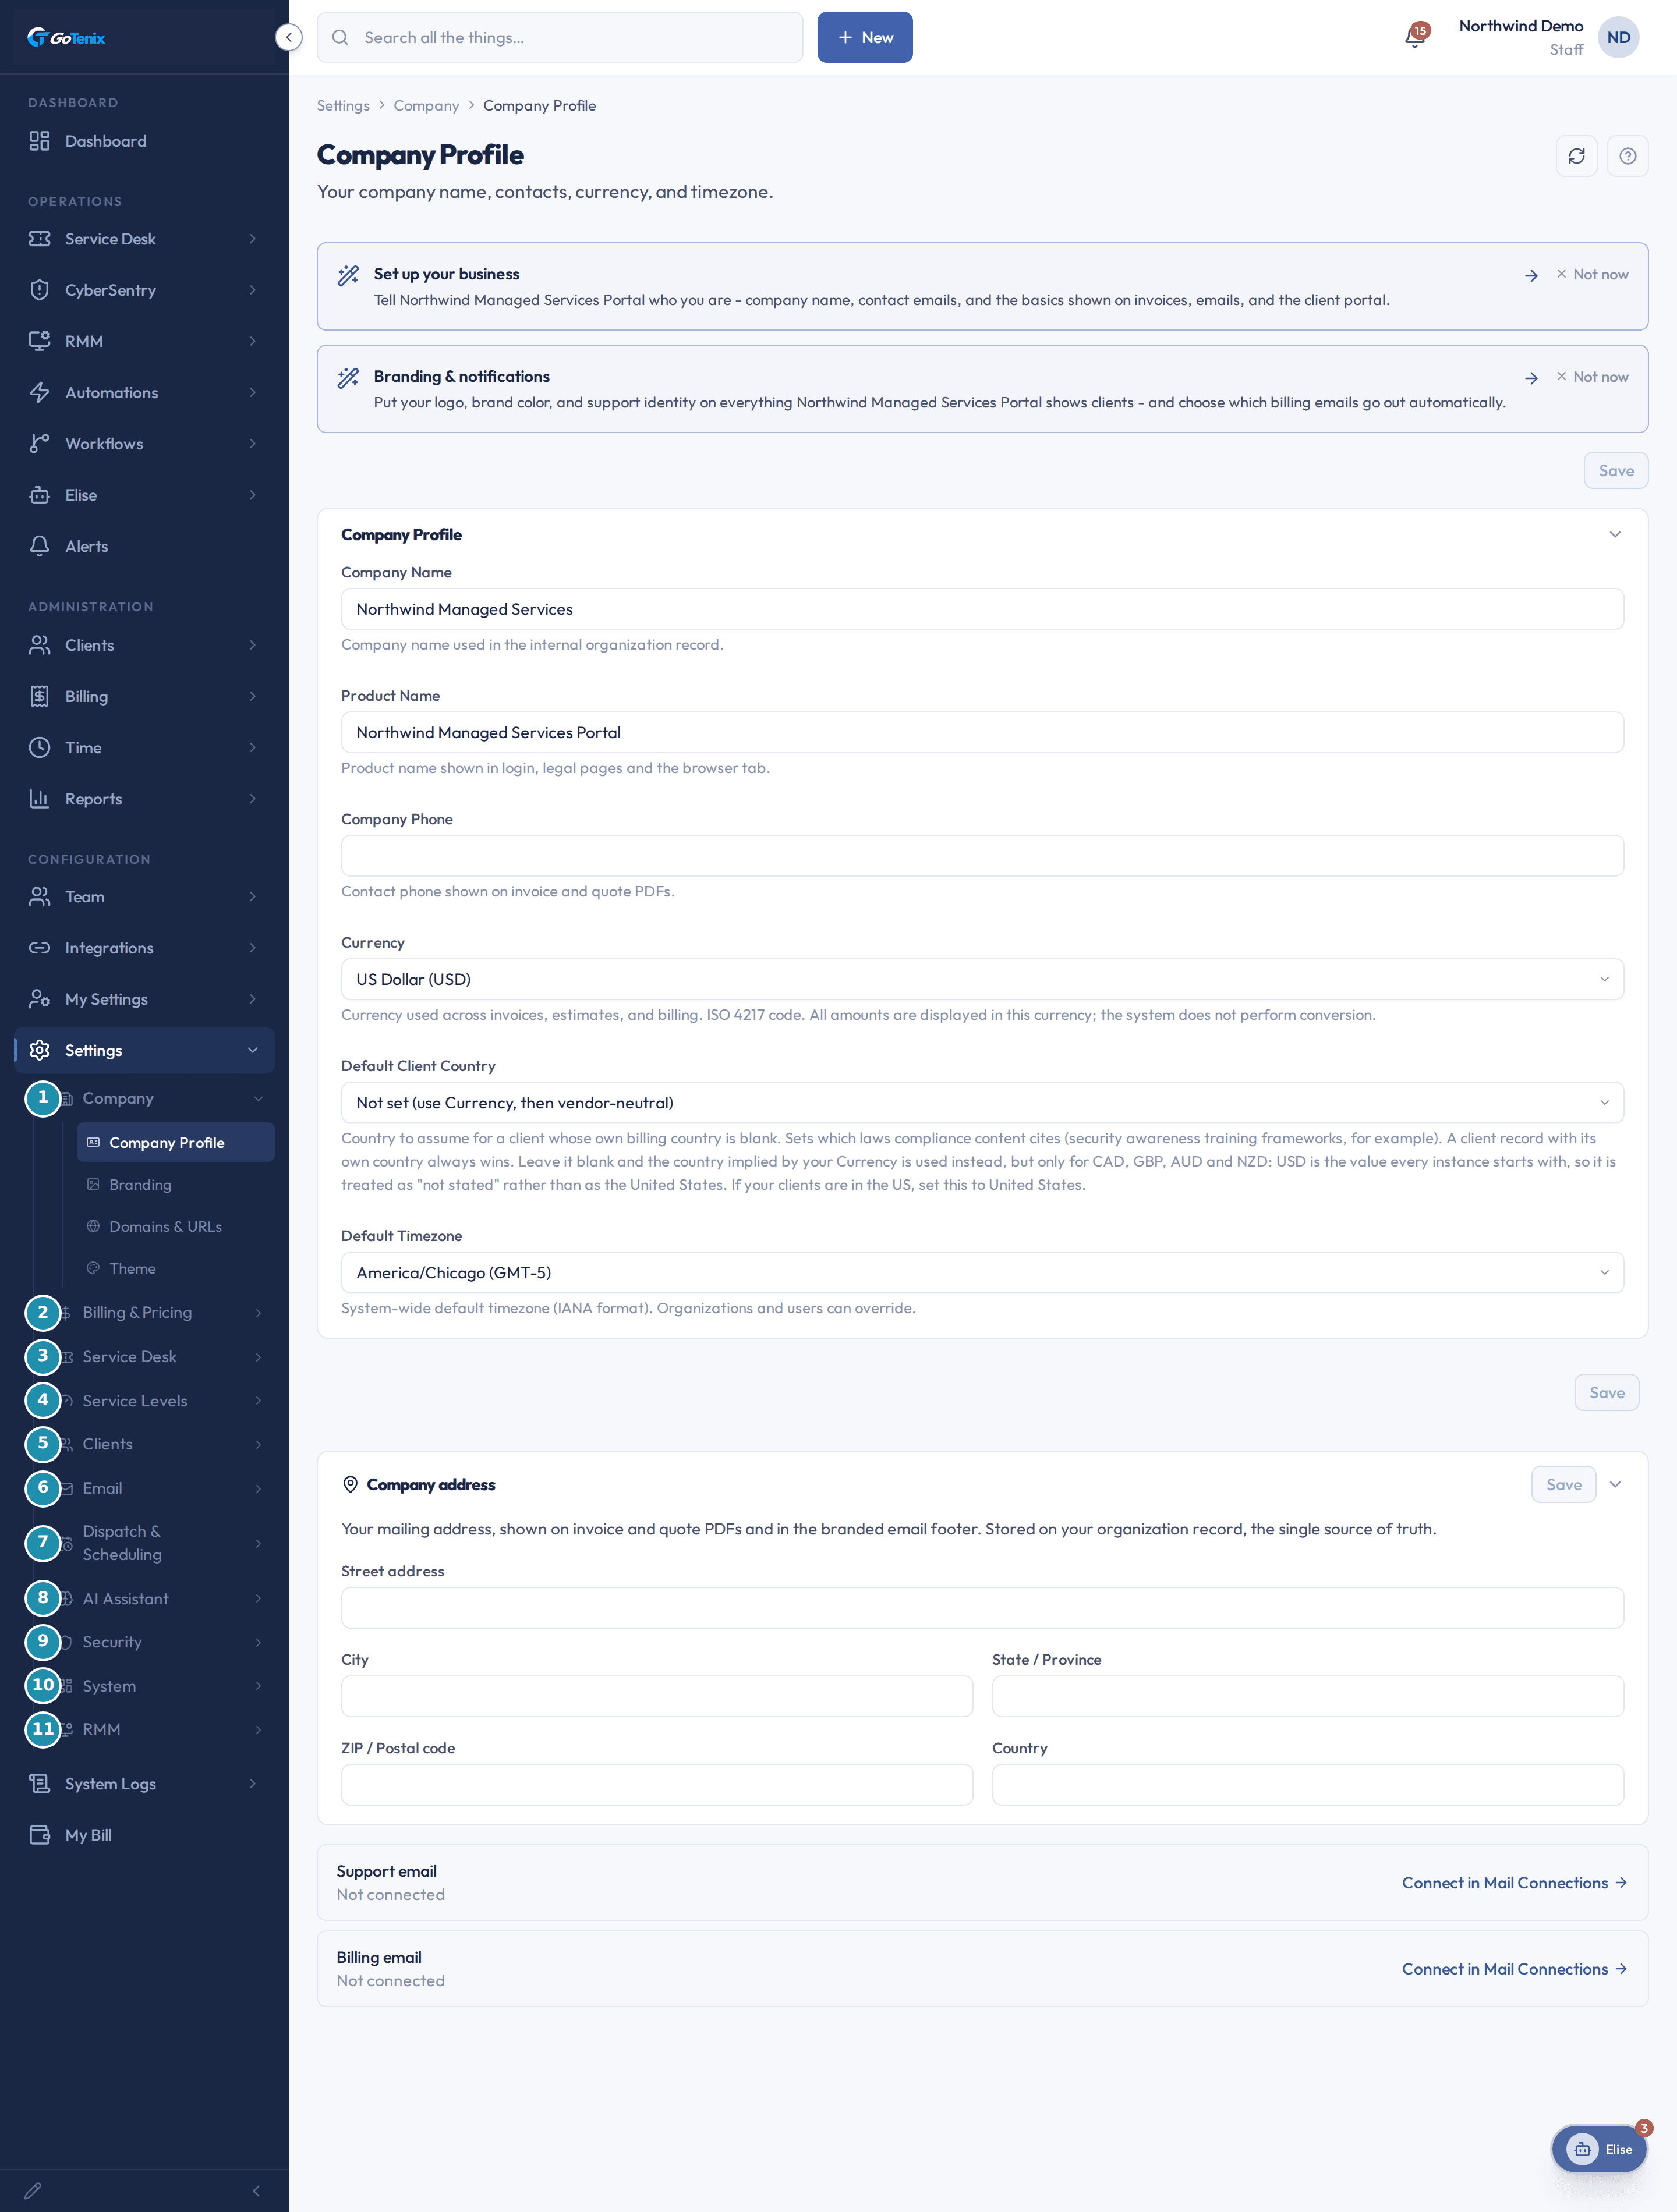Open the ND user avatar menu
1677x2212 pixels.
point(1617,38)
